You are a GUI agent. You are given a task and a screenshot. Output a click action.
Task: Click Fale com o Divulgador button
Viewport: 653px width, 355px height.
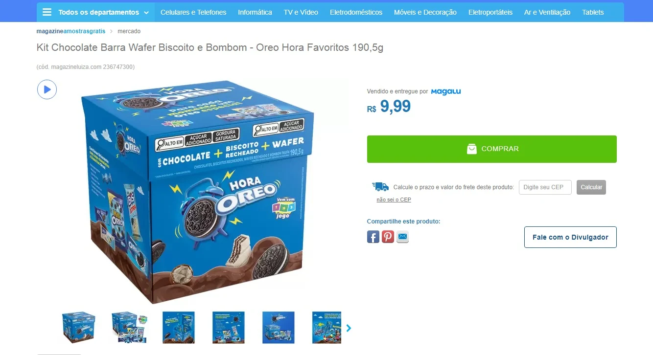click(x=570, y=237)
